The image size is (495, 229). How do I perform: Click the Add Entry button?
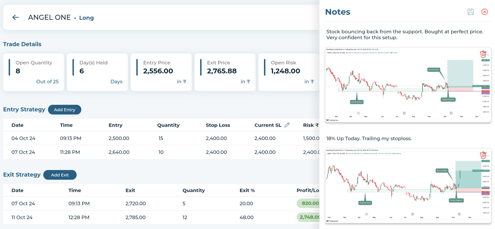click(x=64, y=110)
